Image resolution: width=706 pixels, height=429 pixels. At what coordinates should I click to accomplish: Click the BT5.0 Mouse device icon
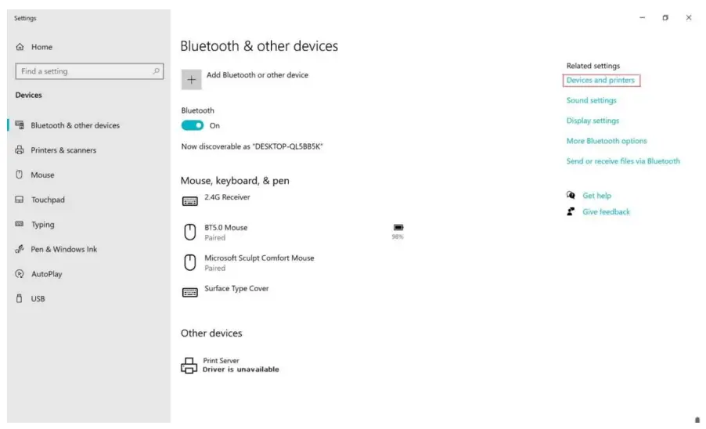pyautogui.click(x=189, y=232)
